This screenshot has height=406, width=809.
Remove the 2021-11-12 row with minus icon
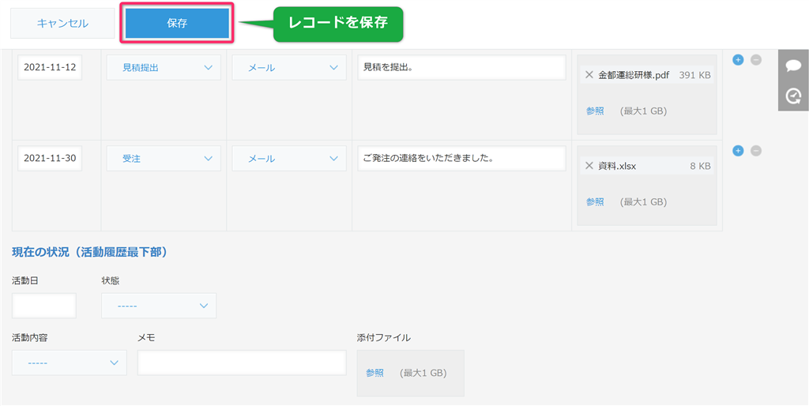pyautogui.click(x=756, y=60)
